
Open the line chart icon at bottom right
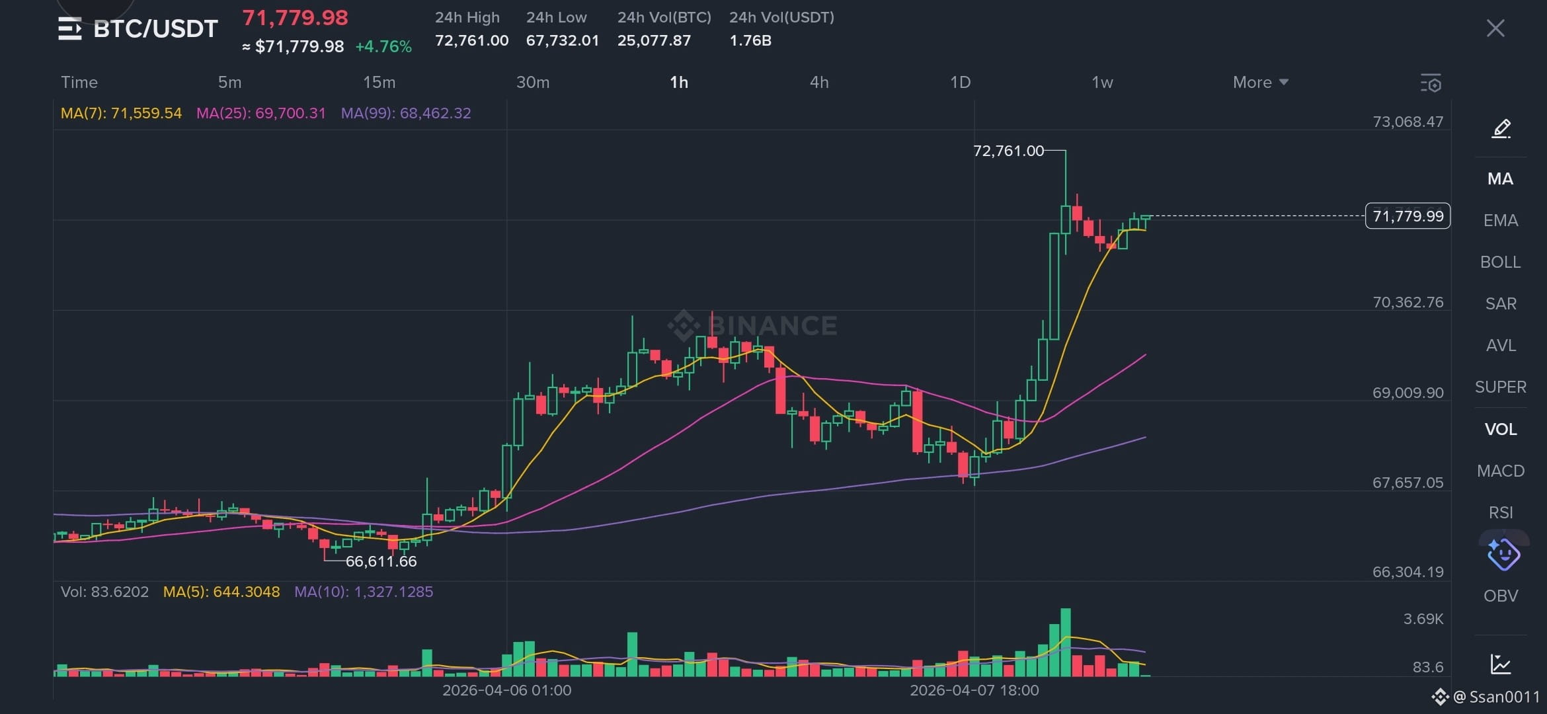1500,664
